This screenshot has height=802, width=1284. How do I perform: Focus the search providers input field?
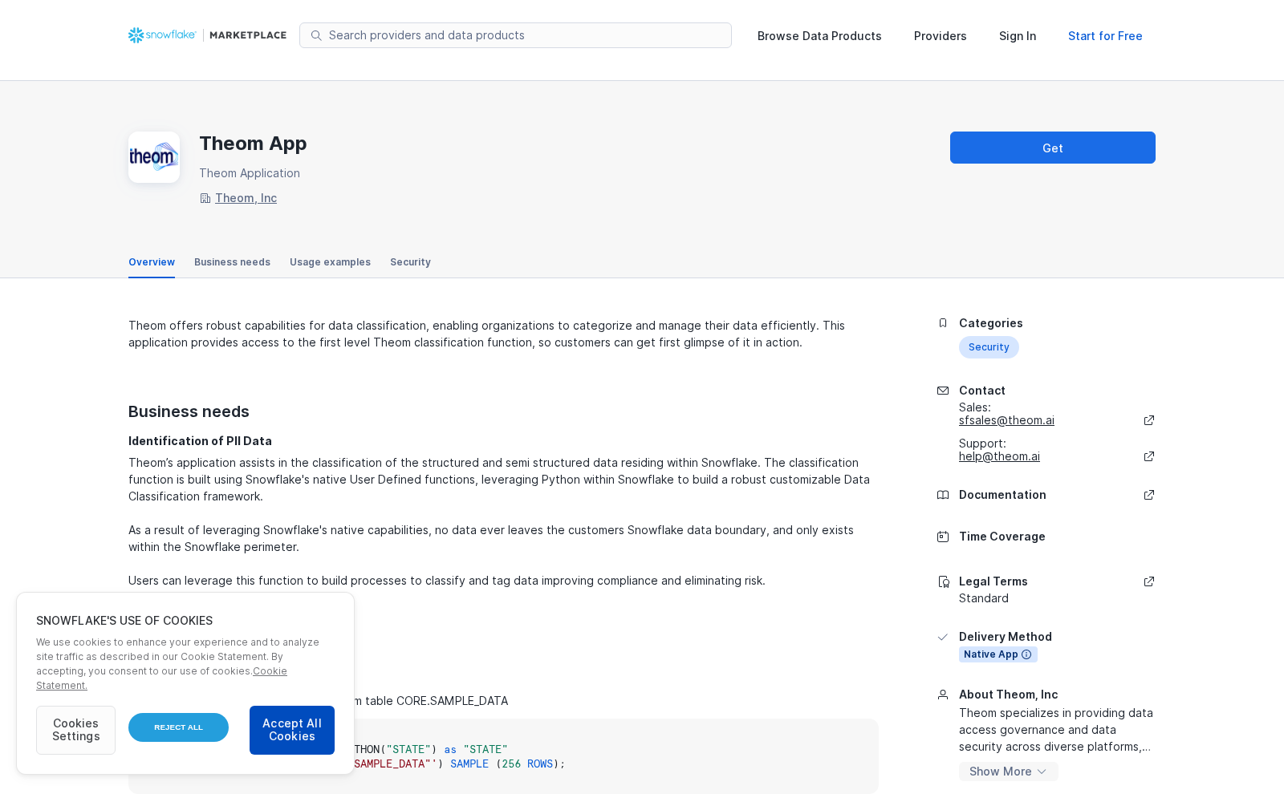[515, 35]
